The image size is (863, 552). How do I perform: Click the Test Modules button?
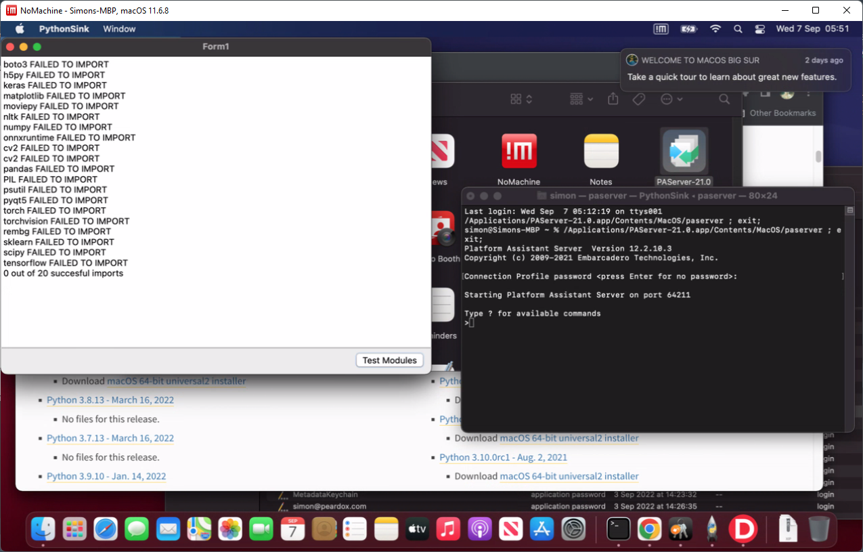click(x=390, y=360)
